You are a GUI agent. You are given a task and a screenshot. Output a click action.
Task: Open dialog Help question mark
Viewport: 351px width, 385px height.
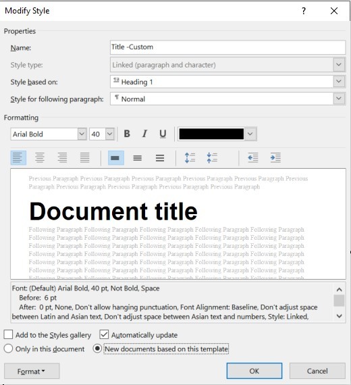304,11
